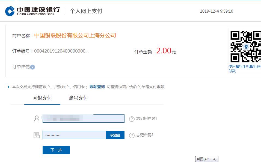Click the 使用建行手机银行扫码付款 caption

point(245,69)
